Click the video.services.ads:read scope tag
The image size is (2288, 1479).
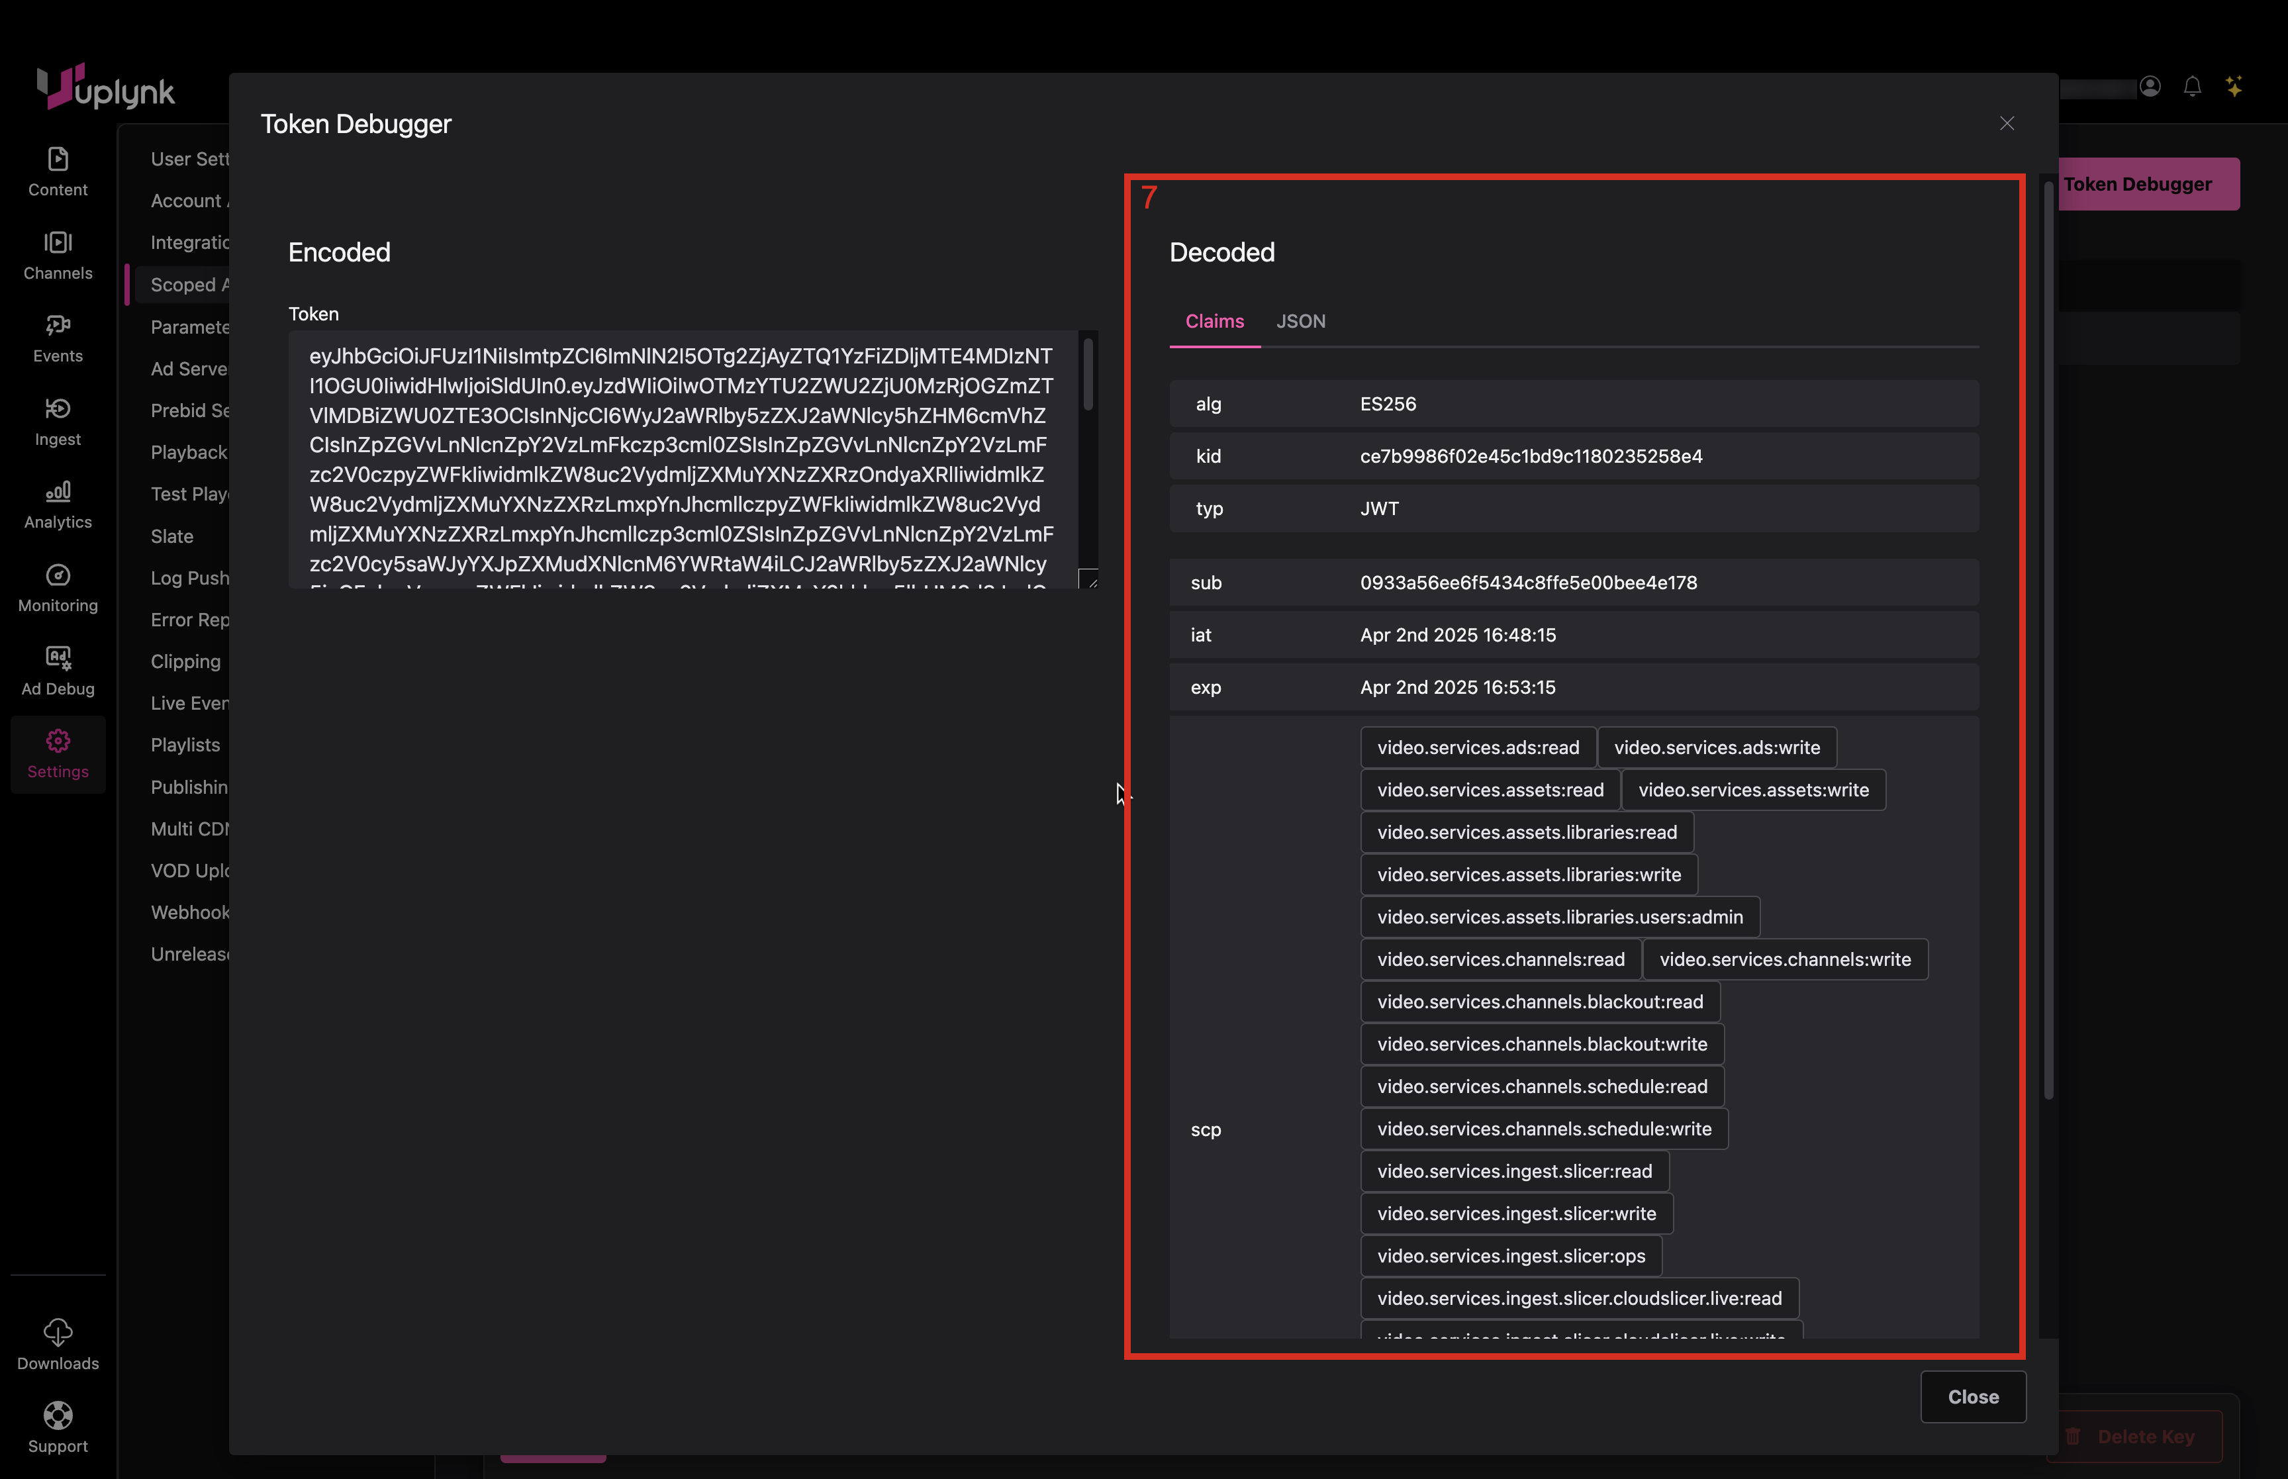tap(1477, 748)
